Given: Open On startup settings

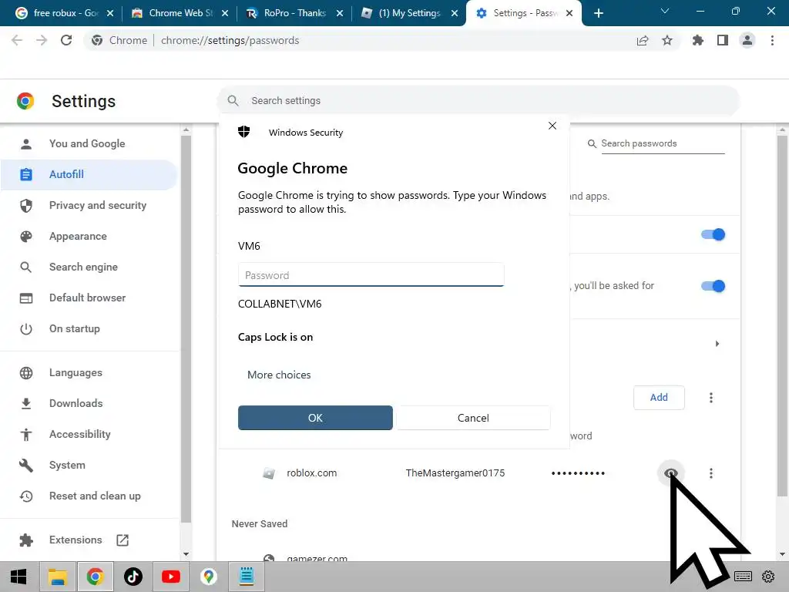Looking at the screenshot, I should (x=89, y=328).
